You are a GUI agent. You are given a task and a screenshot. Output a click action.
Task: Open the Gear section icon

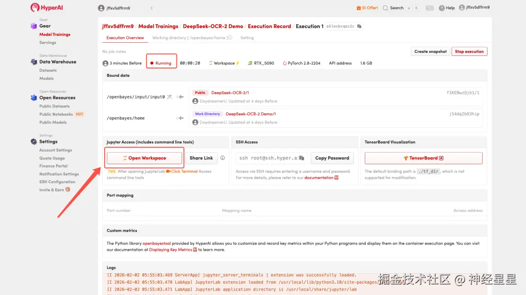pos(34,26)
